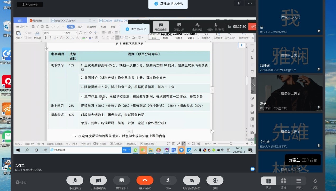336x191 pixels.
Task: Click the 结束会议 end meeting button
Action: (x=145, y=180)
